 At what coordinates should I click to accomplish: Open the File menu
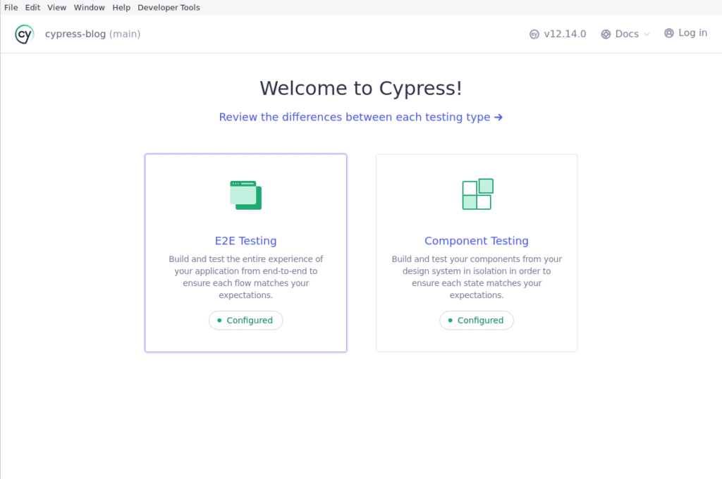coord(11,7)
